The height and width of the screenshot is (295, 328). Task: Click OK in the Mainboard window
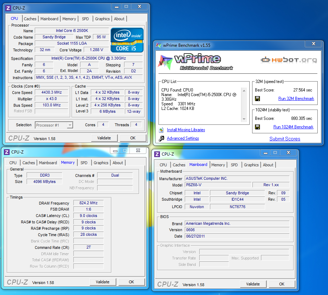pos(282,284)
